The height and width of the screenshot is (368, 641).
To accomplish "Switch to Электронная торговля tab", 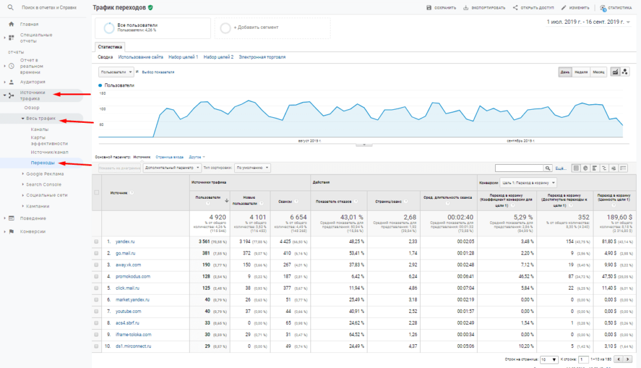I will pos(262,57).
